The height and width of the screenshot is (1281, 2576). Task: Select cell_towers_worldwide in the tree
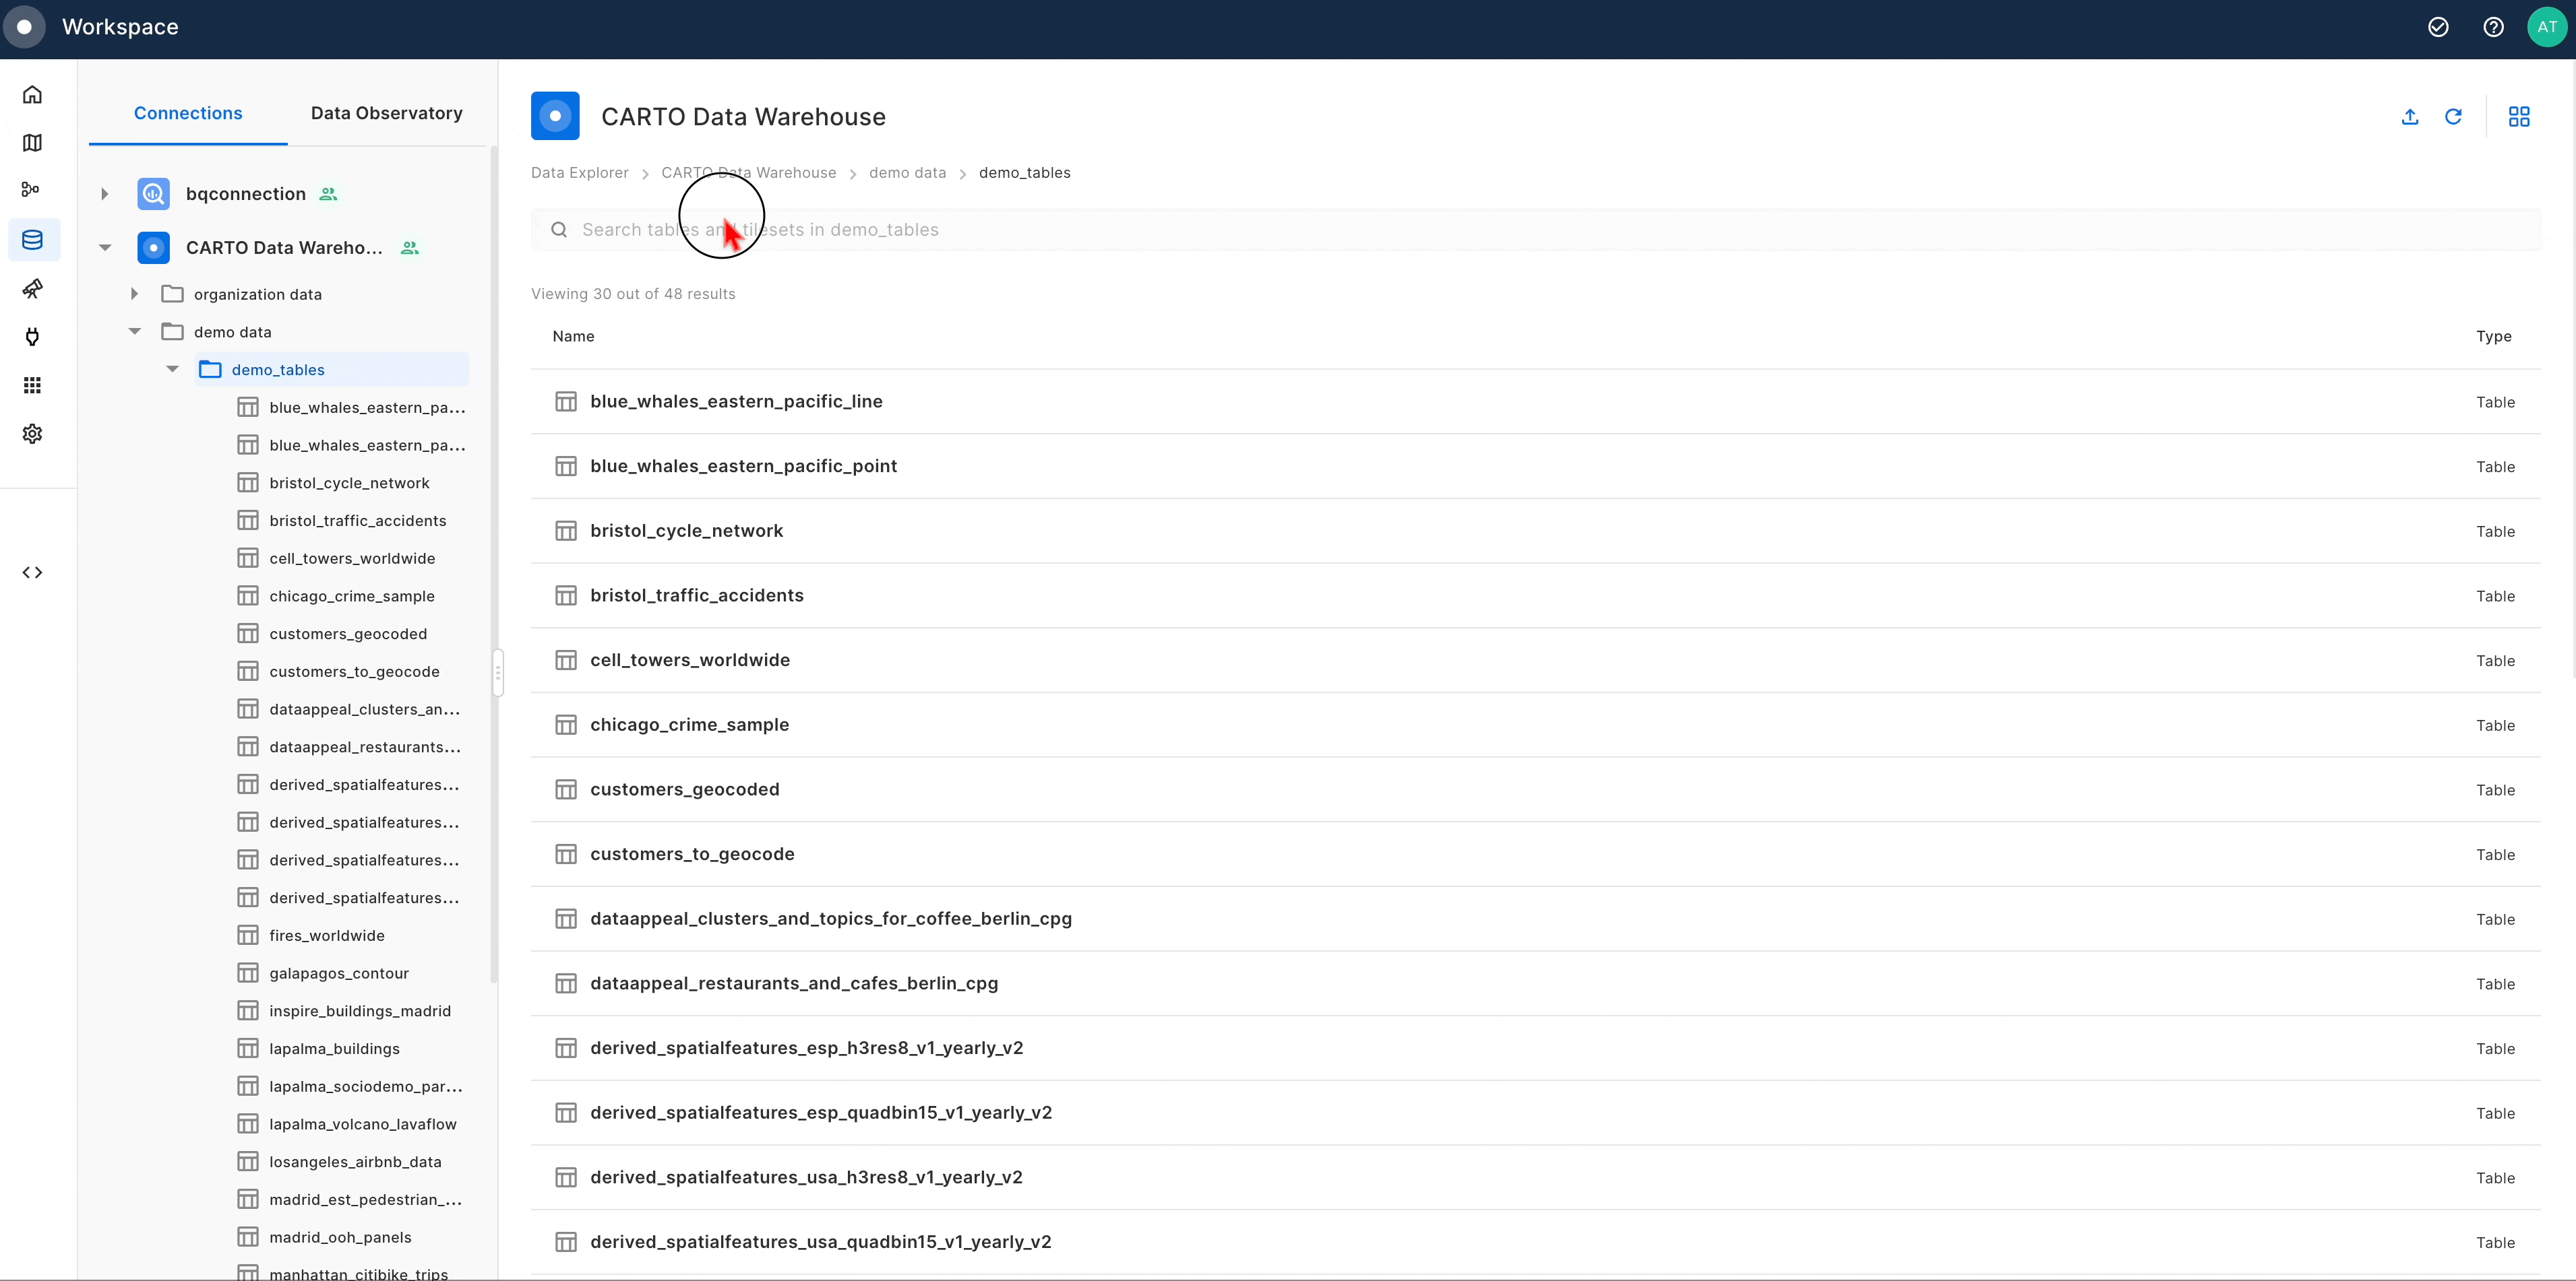[x=352, y=558]
